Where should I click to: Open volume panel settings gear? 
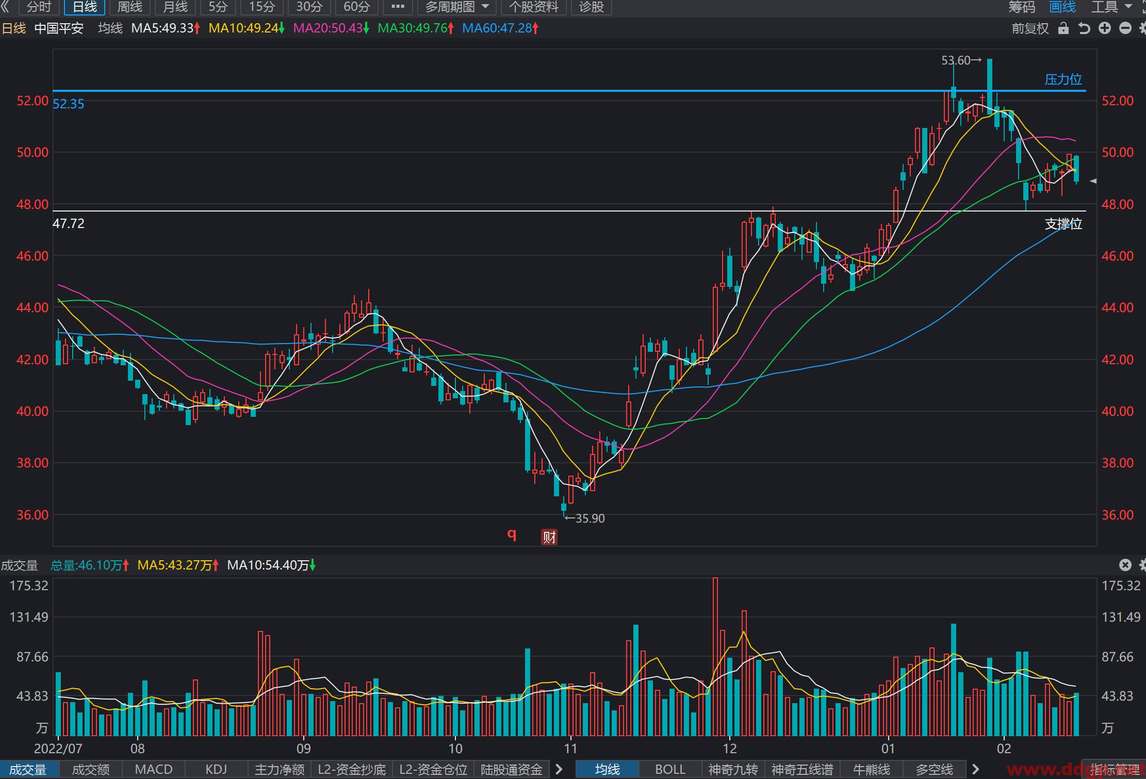tap(1142, 565)
